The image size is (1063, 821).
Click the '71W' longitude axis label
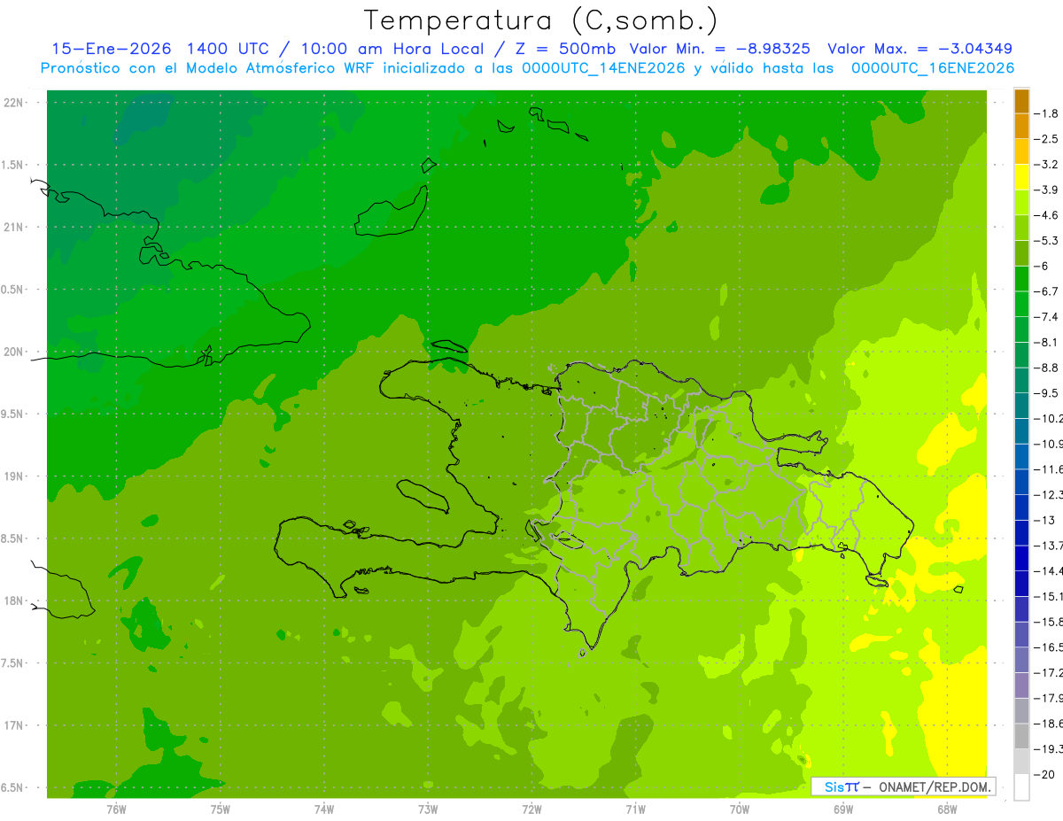click(635, 809)
